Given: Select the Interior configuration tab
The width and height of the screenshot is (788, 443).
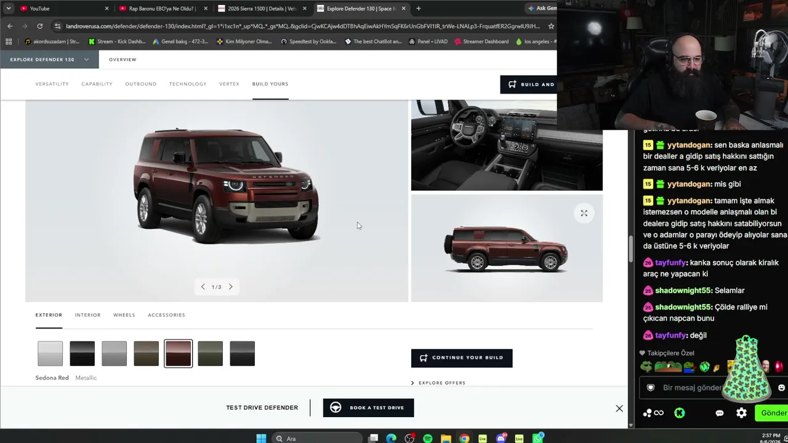Looking at the screenshot, I should (87, 315).
